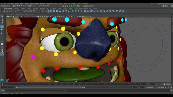
Task: Create a NURBS cylinder from shelf
Action: [57, 11]
